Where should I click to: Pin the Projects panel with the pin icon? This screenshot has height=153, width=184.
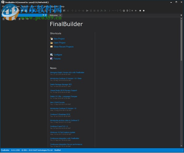click(43, 15)
